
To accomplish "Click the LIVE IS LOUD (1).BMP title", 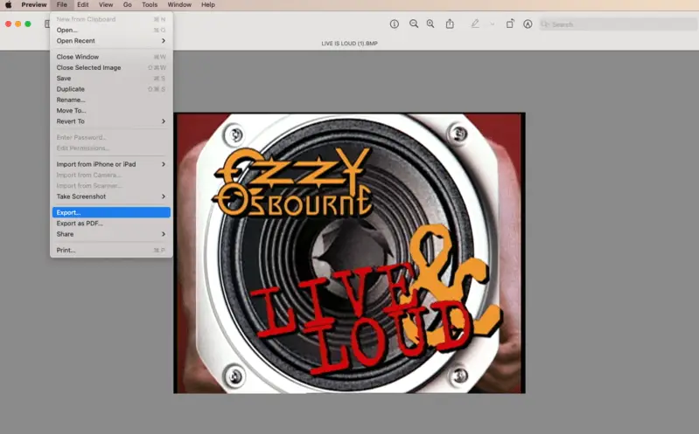I will (350, 43).
